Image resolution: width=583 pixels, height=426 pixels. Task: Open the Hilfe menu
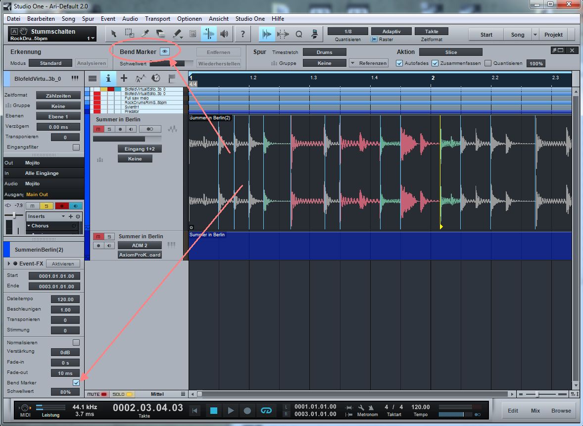coord(278,19)
